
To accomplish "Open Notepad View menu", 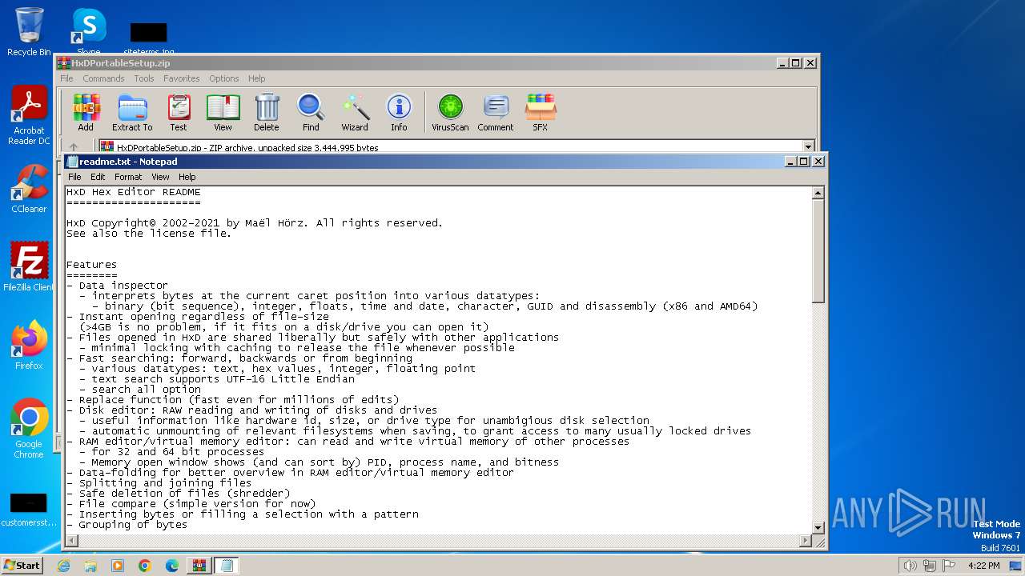I will [160, 177].
